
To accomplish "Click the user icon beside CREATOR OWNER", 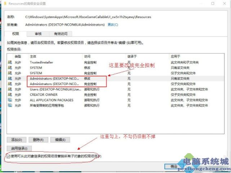I will click(x=10, y=94).
